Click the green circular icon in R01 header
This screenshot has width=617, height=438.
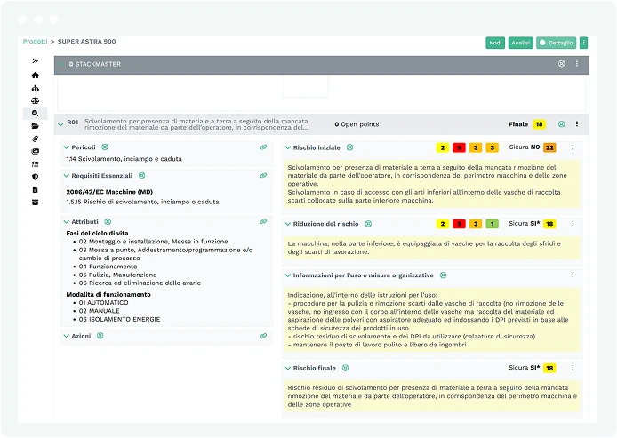562,124
